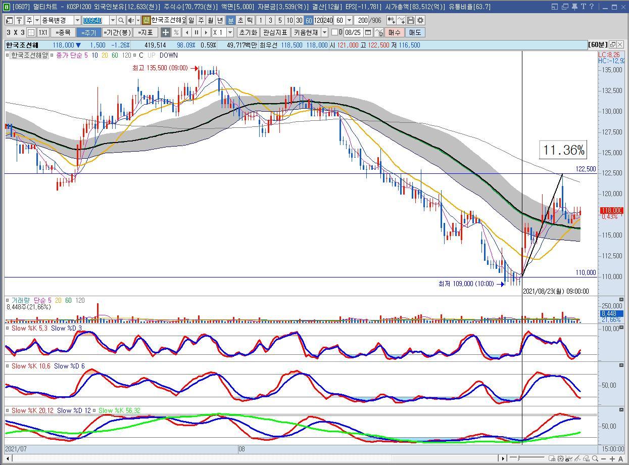Click the 키움현재 button
This screenshot has height=465, width=629.
[306, 32]
